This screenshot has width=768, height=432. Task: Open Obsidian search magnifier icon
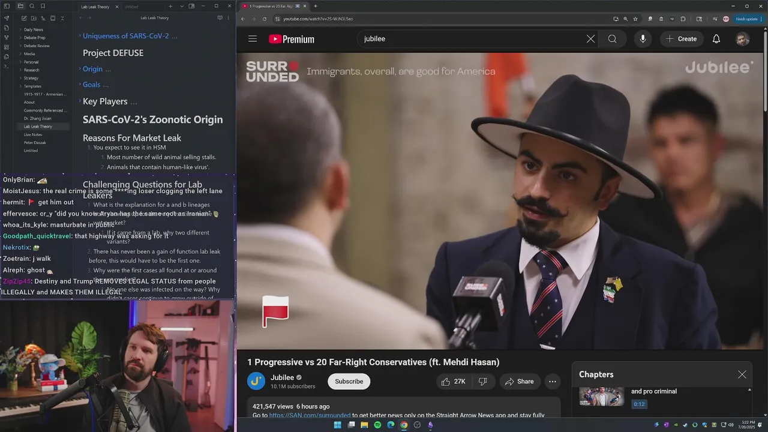[32, 6]
